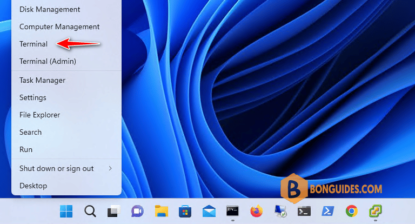Open File Explorer folder icon in taskbar
This screenshot has width=415, height=224.
pos(162,211)
